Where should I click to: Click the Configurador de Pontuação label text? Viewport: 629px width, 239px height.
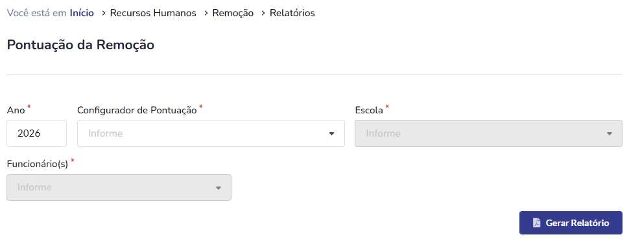point(137,110)
